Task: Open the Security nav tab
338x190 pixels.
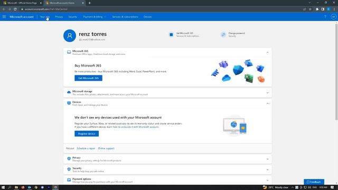Action: (73, 17)
